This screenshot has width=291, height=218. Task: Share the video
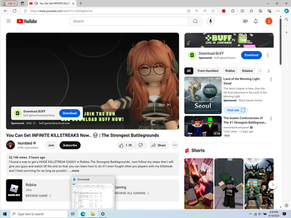(x=159, y=145)
